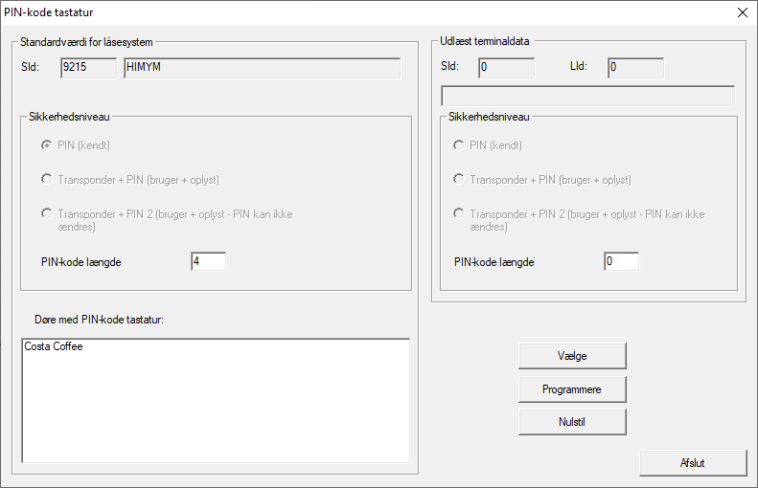758x488 pixels.
Task: Close the PIN-kode tastatur dialog window
Action: click(742, 12)
